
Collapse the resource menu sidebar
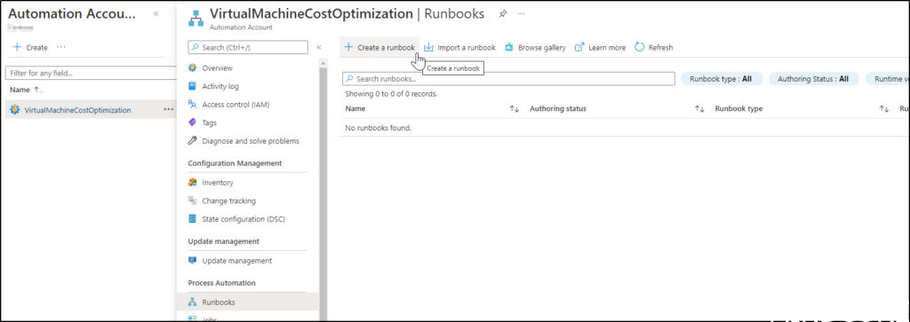point(319,47)
